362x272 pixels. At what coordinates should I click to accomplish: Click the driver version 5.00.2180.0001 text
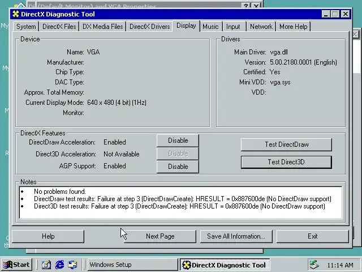click(303, 62)
